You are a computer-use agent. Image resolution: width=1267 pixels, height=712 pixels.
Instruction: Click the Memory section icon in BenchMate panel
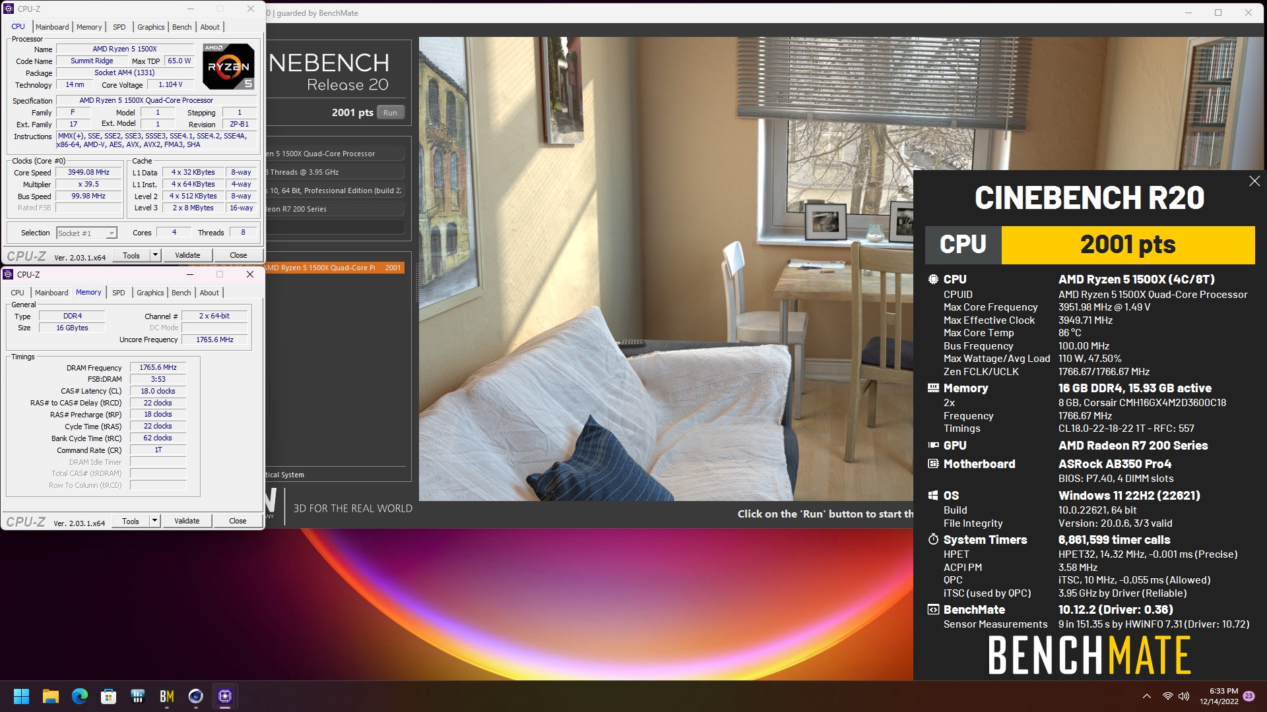933,388
